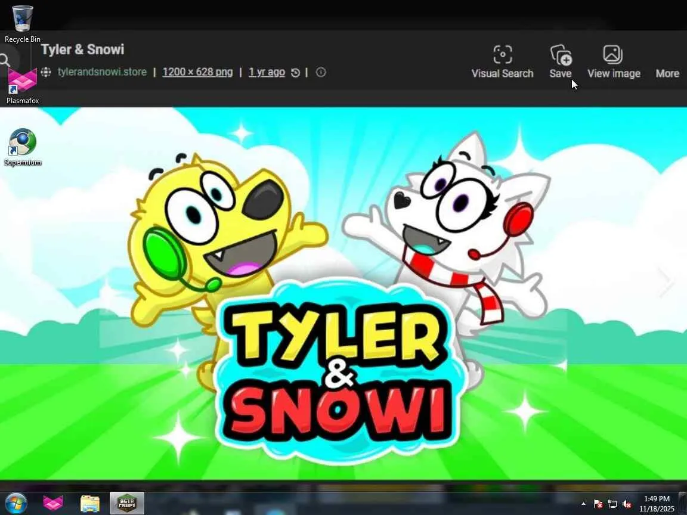Click the View image button
This screenshot has height=515, width=687.
(x=614, y=62)
